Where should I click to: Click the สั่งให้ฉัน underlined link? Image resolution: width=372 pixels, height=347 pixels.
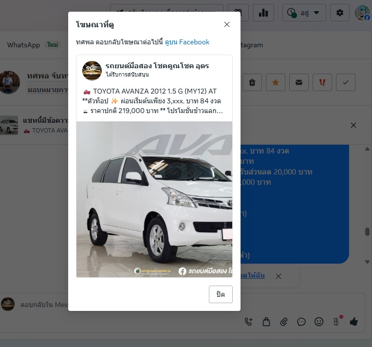point(253,275)
